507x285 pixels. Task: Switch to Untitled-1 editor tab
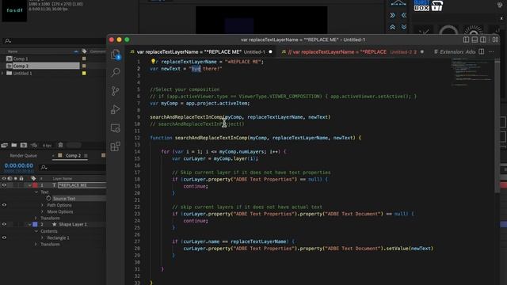(200, 51)
